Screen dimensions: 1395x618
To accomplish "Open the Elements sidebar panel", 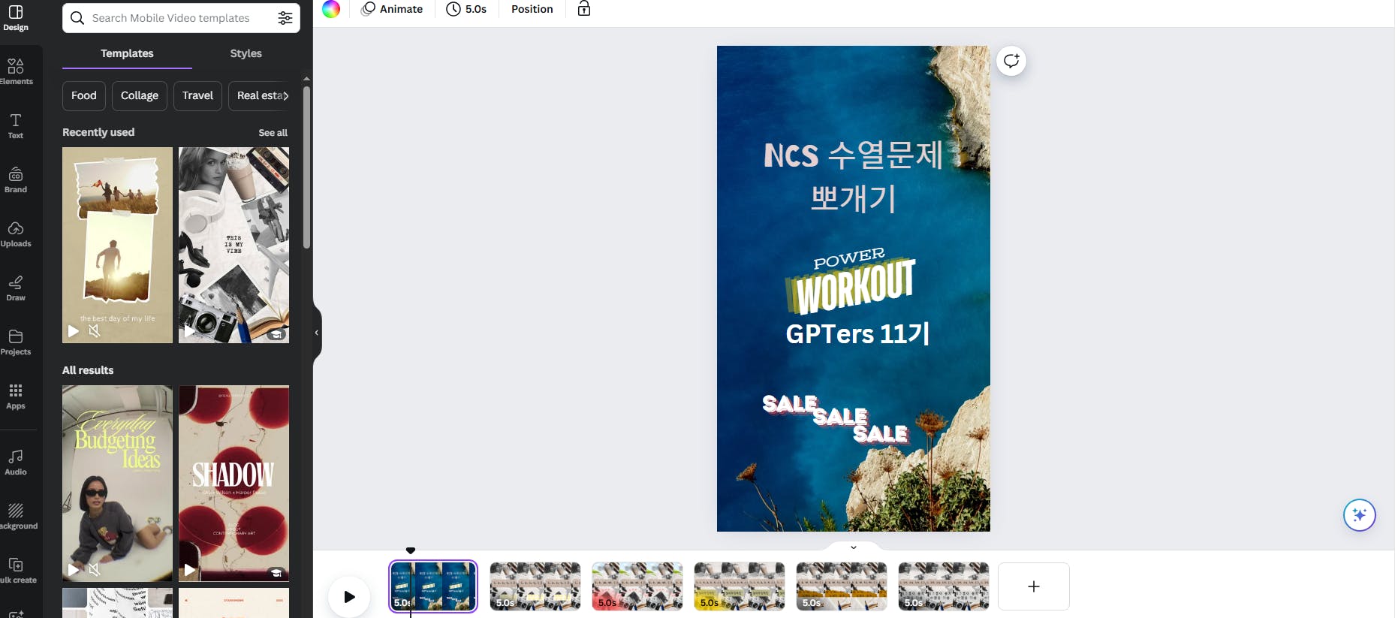I will (16, 71).
